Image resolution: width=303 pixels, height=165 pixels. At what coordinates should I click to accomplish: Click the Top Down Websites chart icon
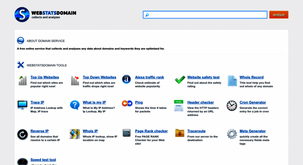(x=75, y=81)
